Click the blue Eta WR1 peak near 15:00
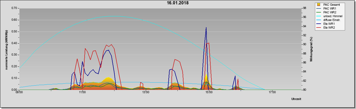Image resolution: width=356 pixels, height=109 pixels. 206,28
